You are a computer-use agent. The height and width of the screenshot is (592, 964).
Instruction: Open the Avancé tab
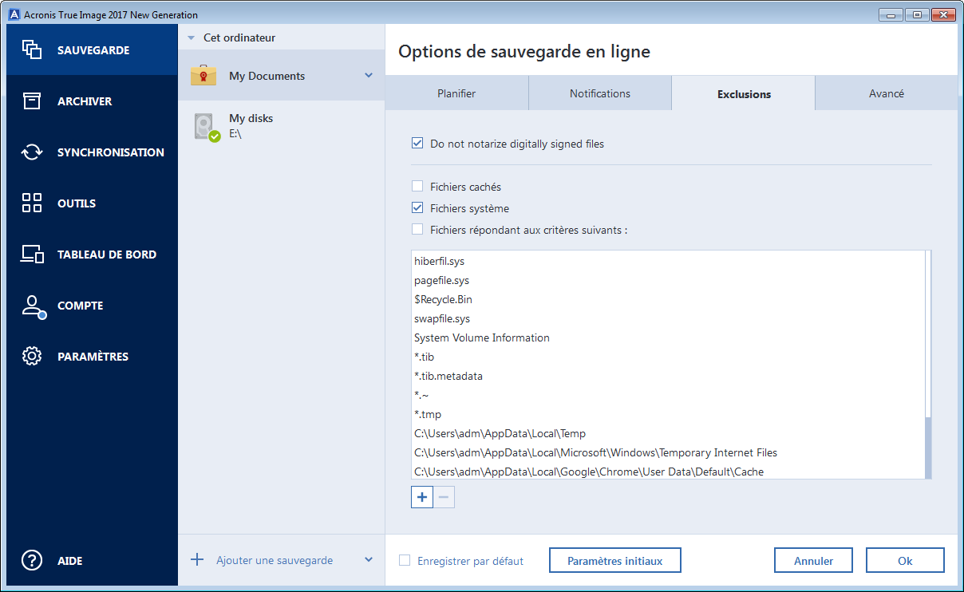click(x=886, y=93)
